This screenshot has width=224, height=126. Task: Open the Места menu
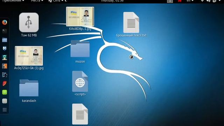tap(37, 1)
